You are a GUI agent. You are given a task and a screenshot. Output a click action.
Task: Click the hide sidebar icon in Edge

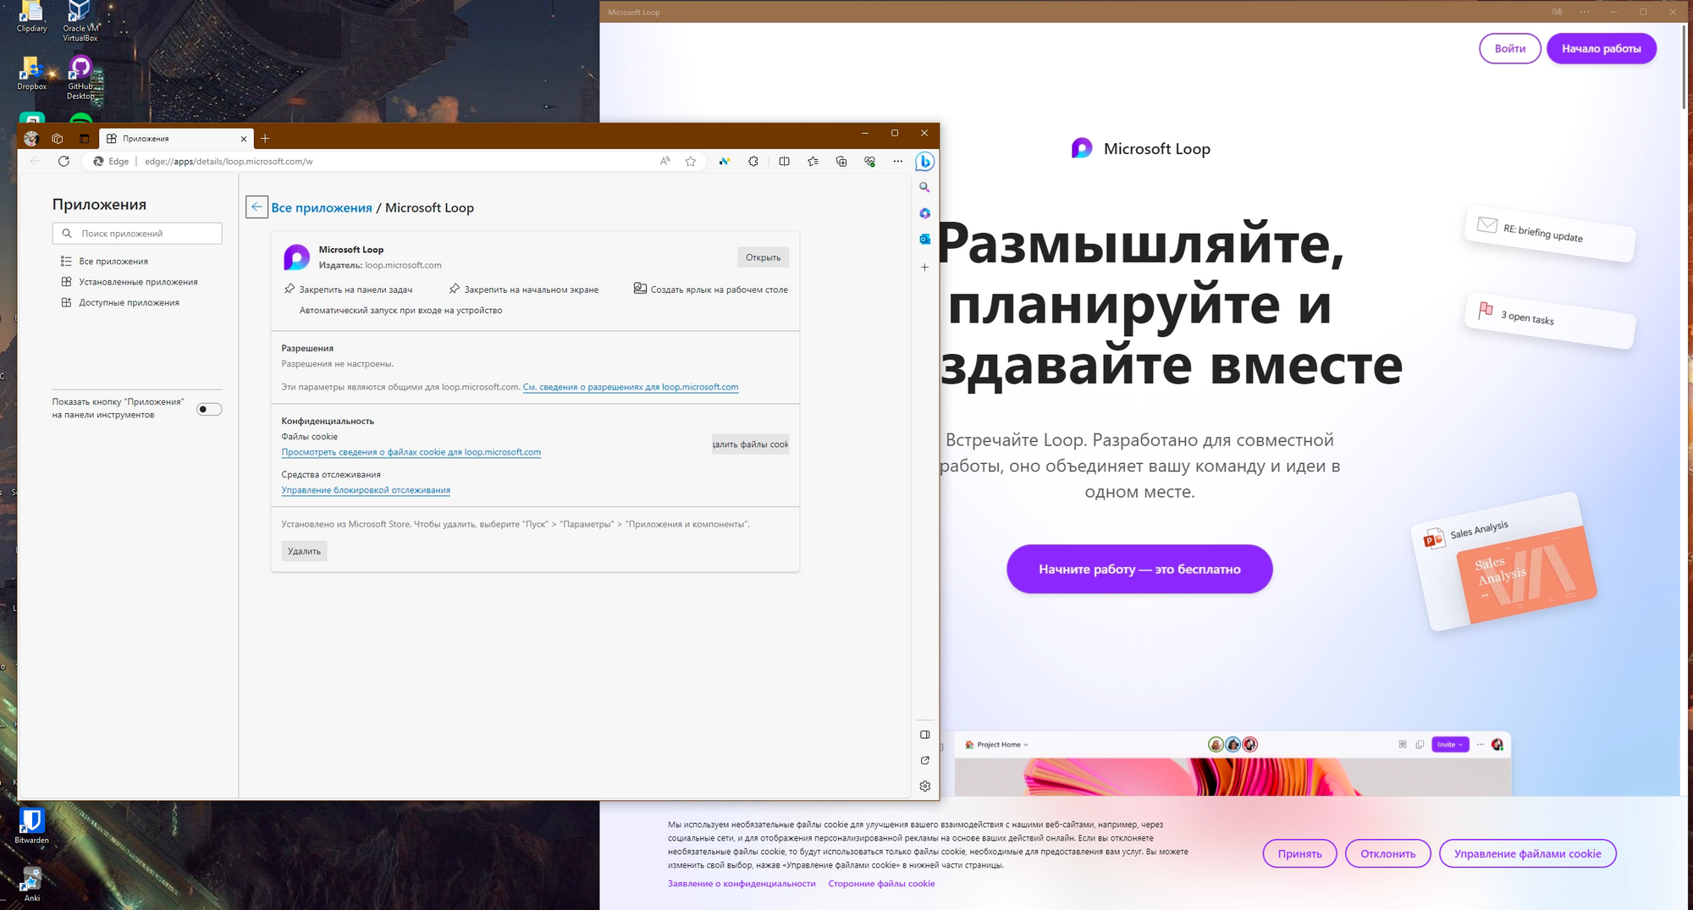925,735
